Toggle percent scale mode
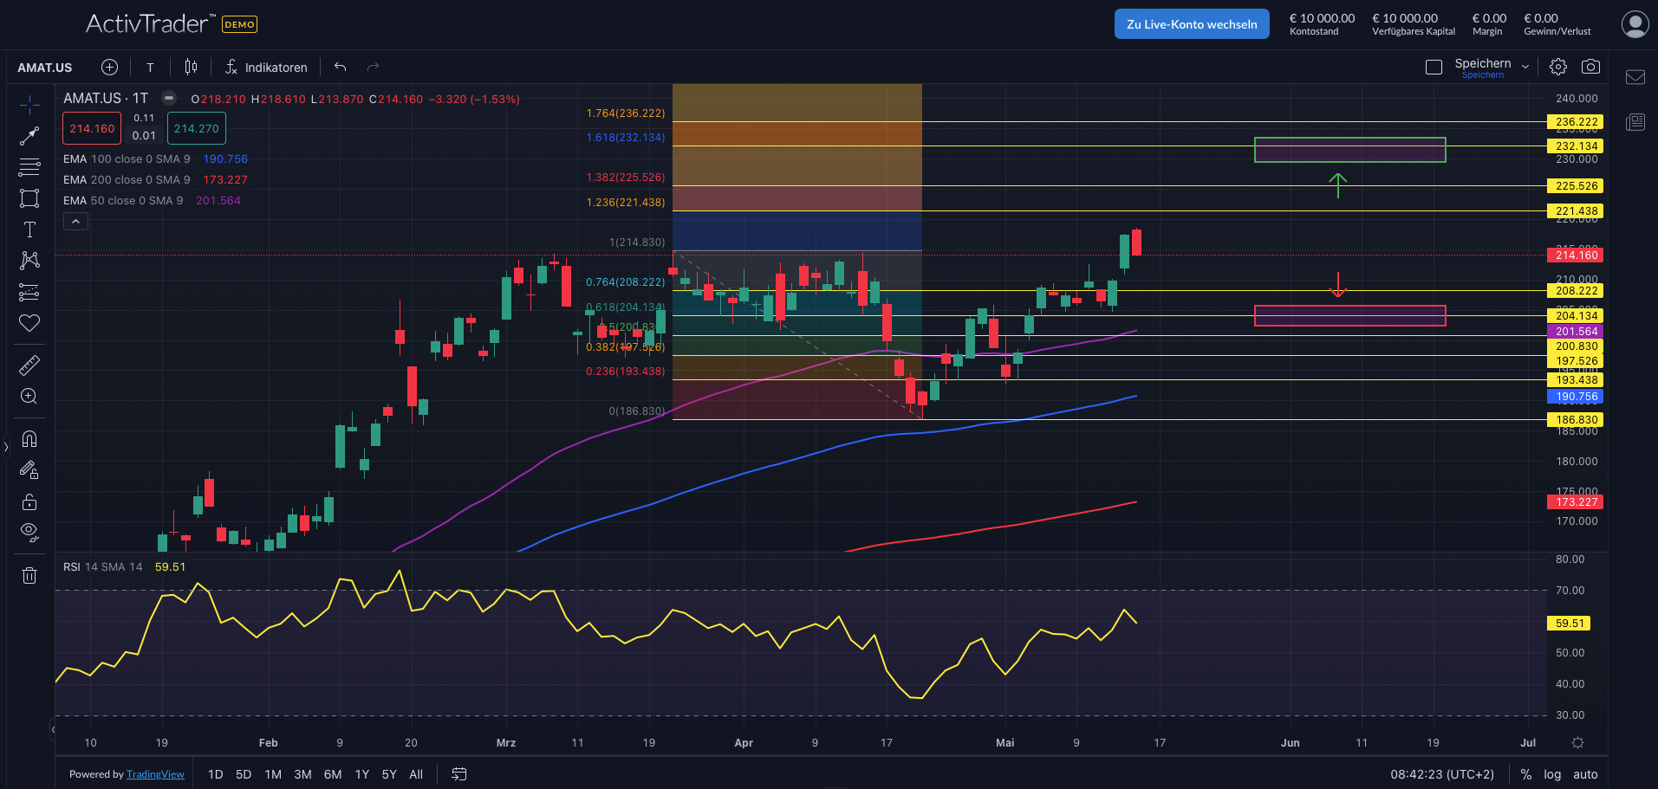 [x=1525, y=774]
